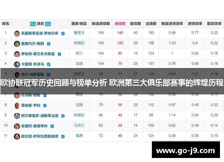Sort by 助攻效率 column header

point(214,24)
